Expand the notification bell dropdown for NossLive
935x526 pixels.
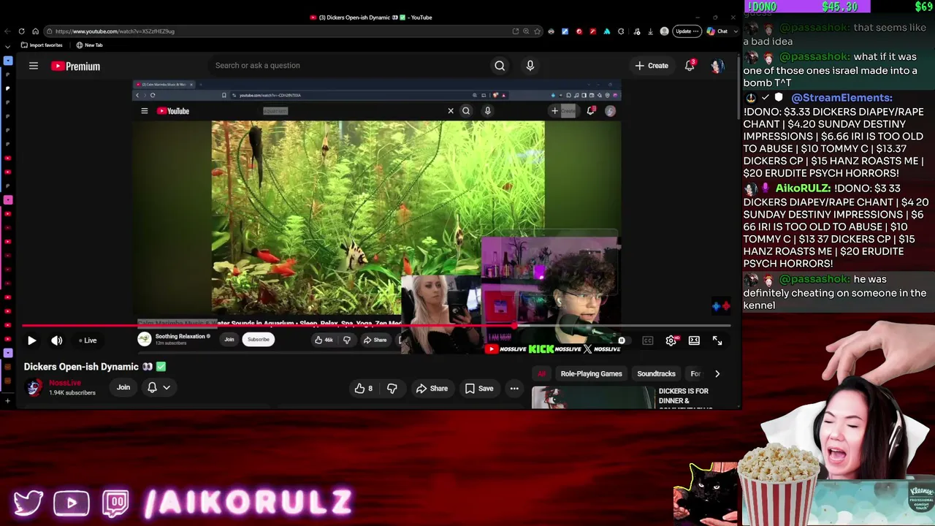tap(159, 387)
